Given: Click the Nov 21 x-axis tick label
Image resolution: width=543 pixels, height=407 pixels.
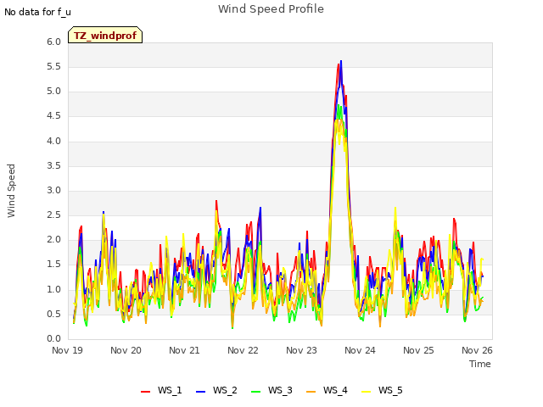Looking at the screenshot, I should click(x=184, y=350).
